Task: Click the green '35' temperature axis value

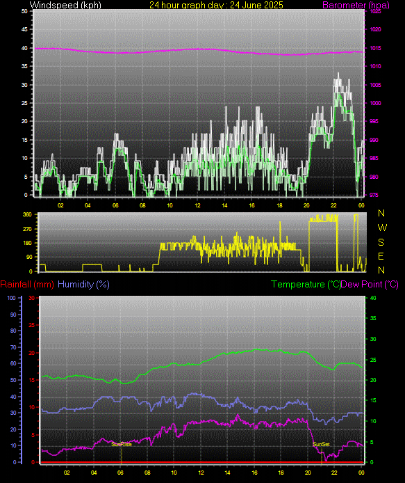Action: click(373, 318)
